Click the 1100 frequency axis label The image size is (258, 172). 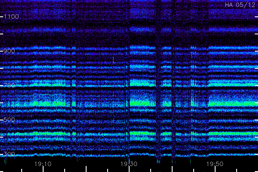coord(11,17)
